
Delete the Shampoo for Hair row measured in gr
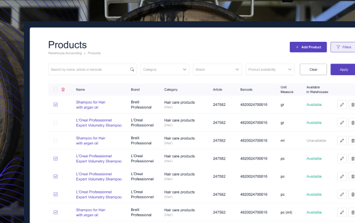pos(352,104)
